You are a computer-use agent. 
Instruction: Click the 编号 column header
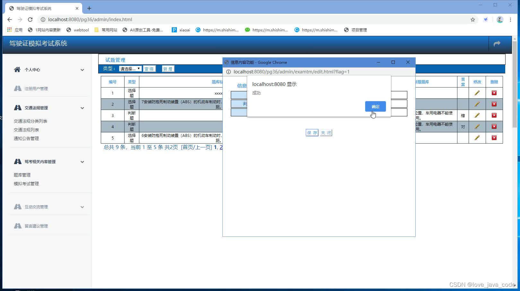point(113,82)
